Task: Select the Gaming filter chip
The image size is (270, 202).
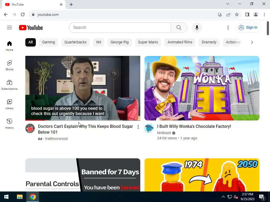Action: coord(49,42)
